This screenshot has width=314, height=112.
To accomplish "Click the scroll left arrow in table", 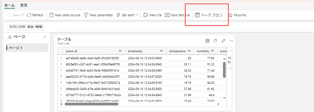I will 61,104.
